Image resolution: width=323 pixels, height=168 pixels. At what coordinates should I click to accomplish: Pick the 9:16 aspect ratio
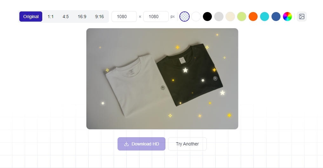[99, 17]
